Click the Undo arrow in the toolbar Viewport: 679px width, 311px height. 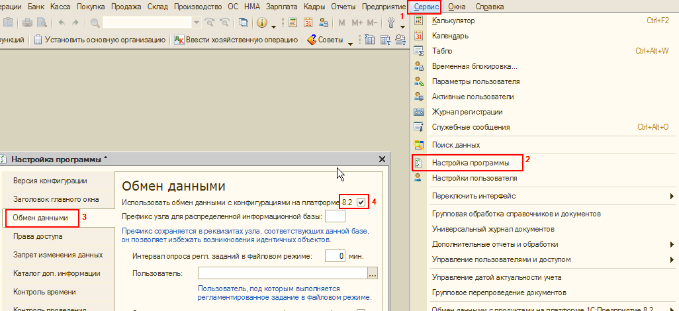tap(61, 22)
